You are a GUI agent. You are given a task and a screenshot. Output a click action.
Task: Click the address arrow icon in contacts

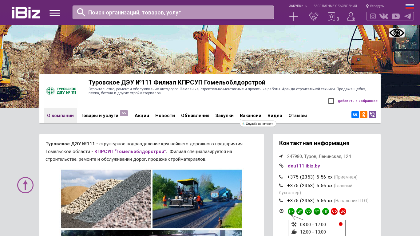(x=281, y=156)
